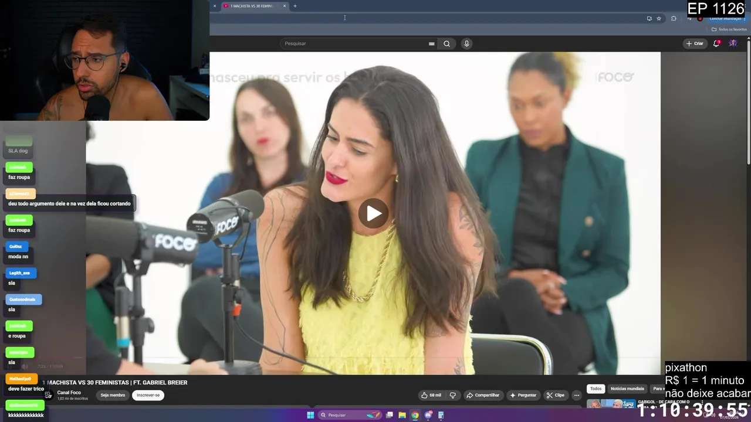The image size is (751, 422).
Task: Click the chat message 'e roupa'
Action: (x=17, y=336)
